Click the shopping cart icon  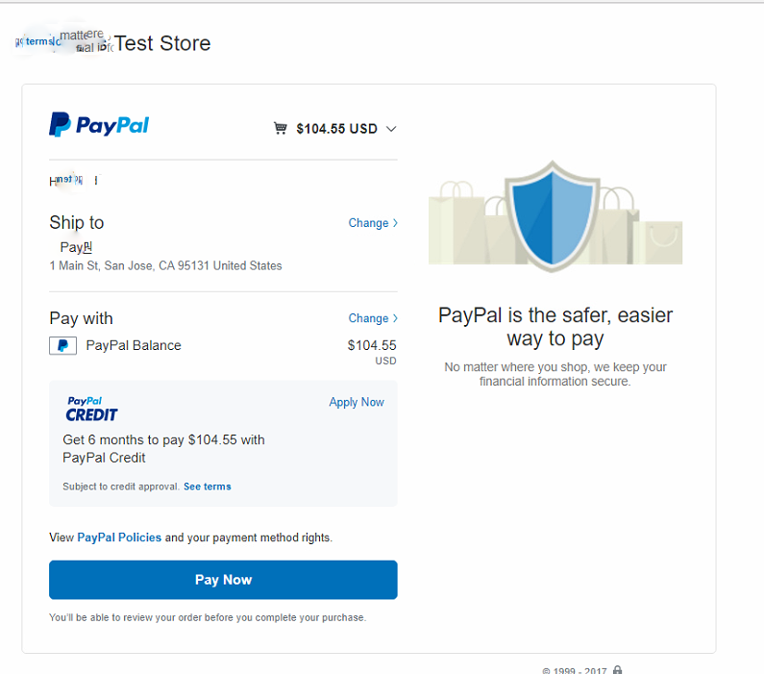coord(281,129)
